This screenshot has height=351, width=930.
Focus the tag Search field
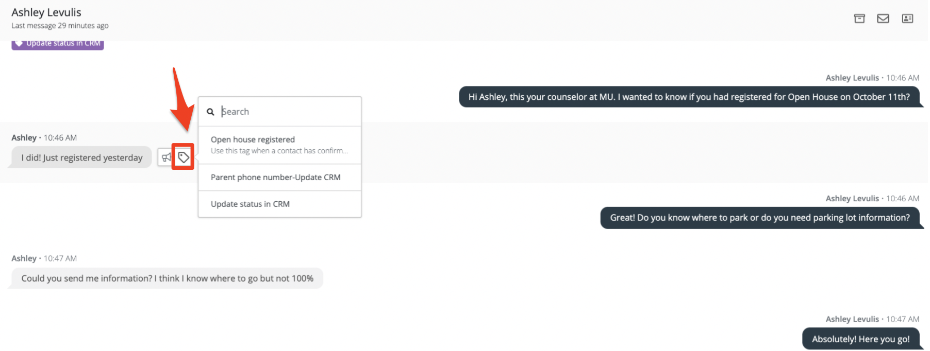pyautogui.click(x=289, y=112)
